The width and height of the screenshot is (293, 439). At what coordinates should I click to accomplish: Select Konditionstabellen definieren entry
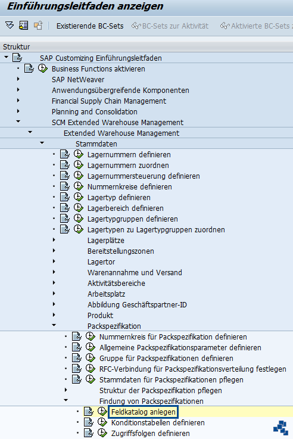coord(158,422)
